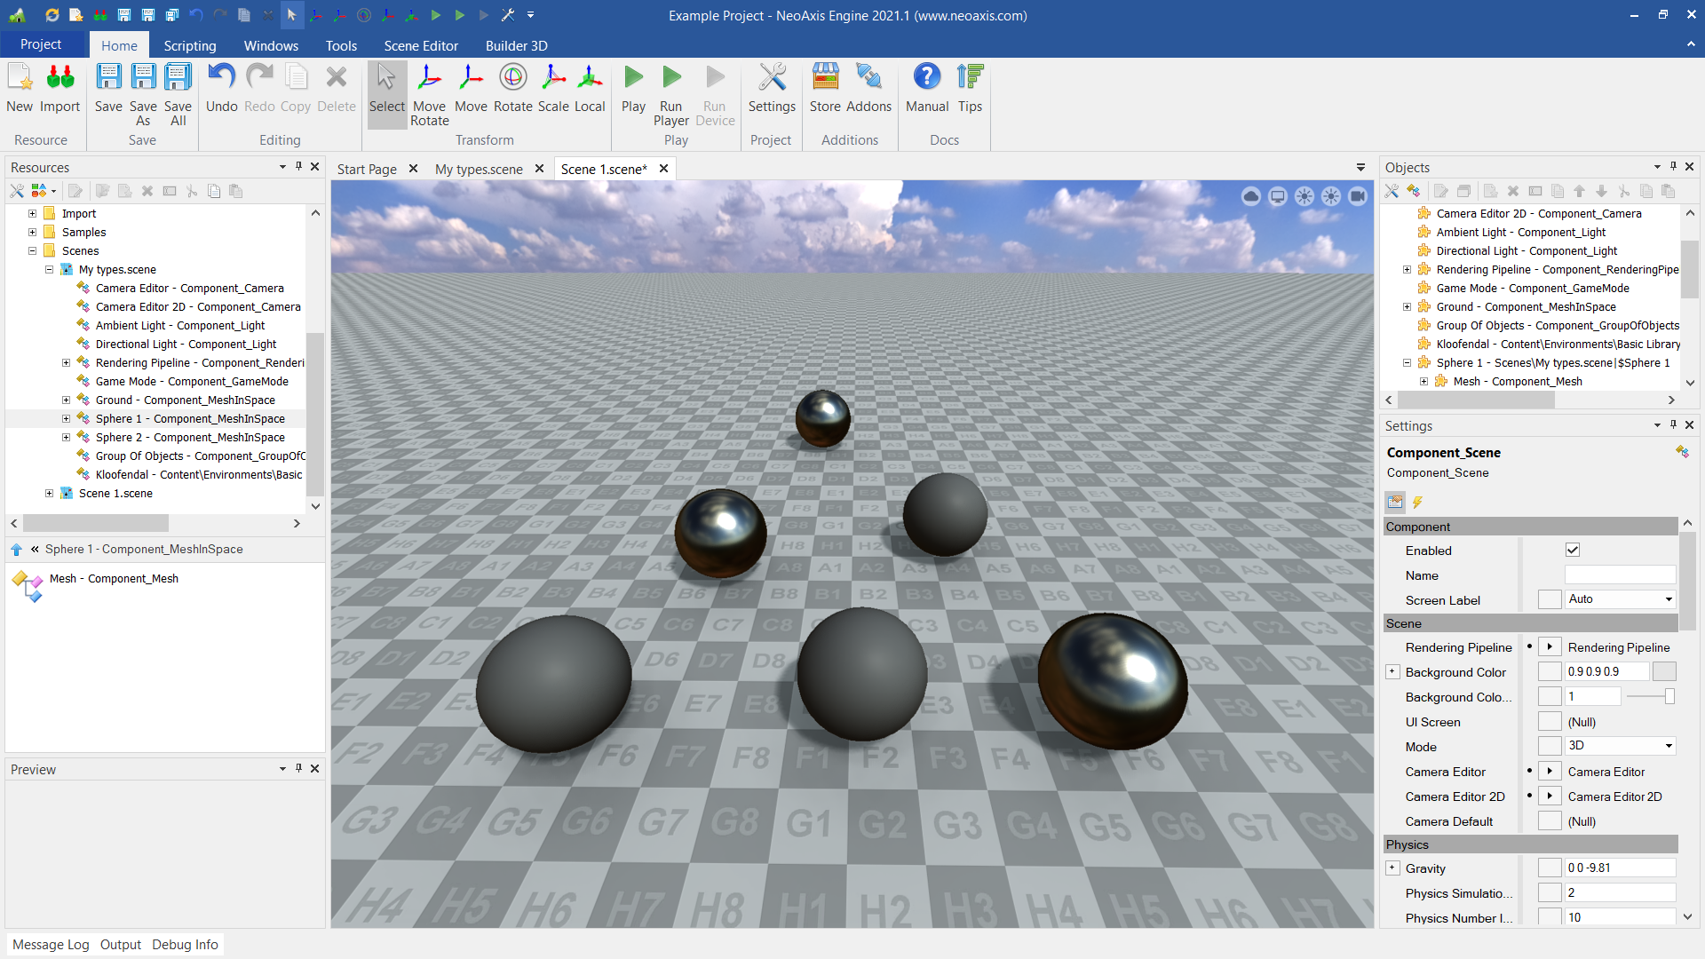
Task: Open the My types.scene document tab
Action: pyautogui.click(x=479, y=169)
